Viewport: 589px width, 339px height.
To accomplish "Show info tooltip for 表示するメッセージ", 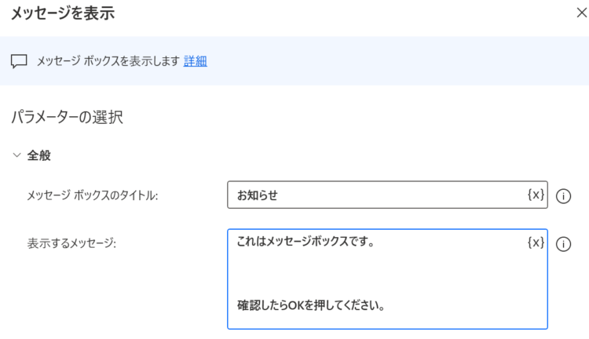I will pyautogui.click(x=563, y=244).
